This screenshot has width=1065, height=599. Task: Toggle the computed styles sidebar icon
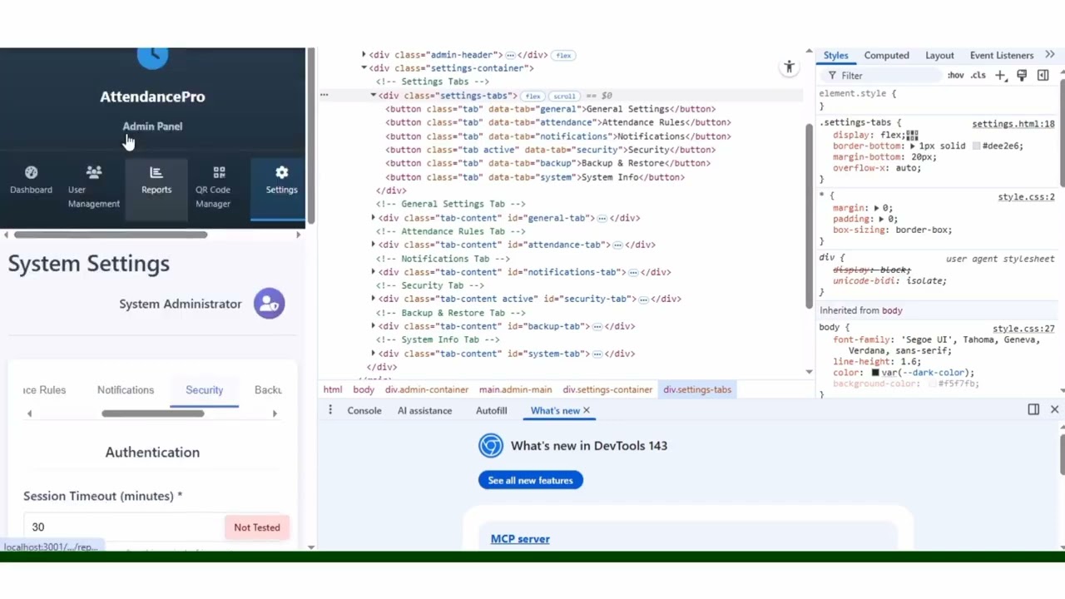click(x=1043, y=76)
